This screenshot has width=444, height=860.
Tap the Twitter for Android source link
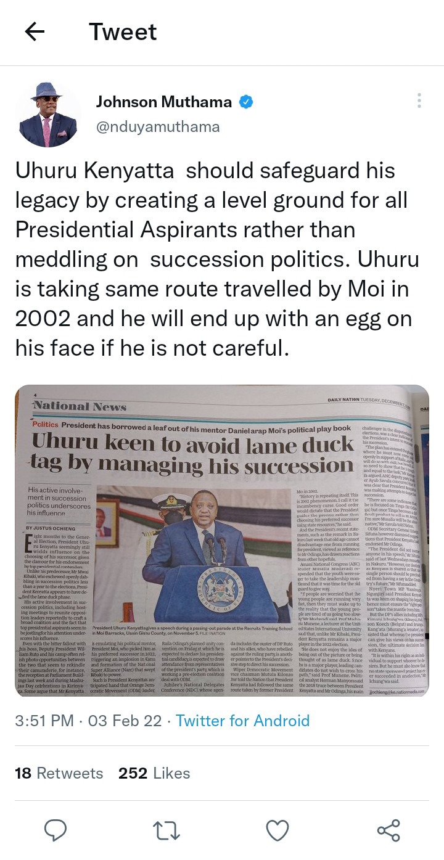coord(242,721)
